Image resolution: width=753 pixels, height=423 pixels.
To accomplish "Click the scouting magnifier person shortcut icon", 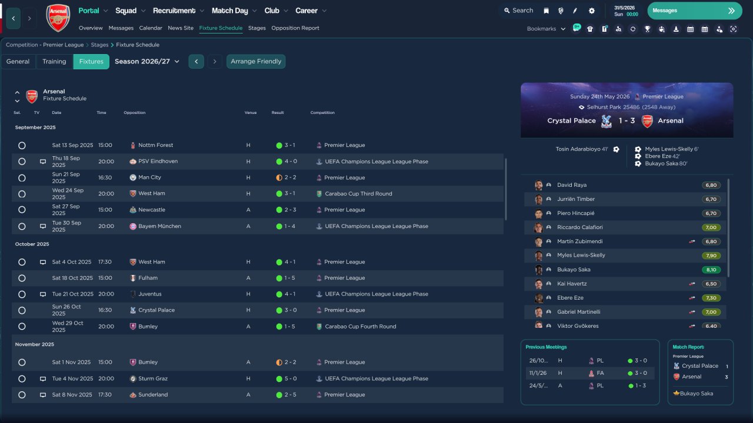I will coord(618,29).
